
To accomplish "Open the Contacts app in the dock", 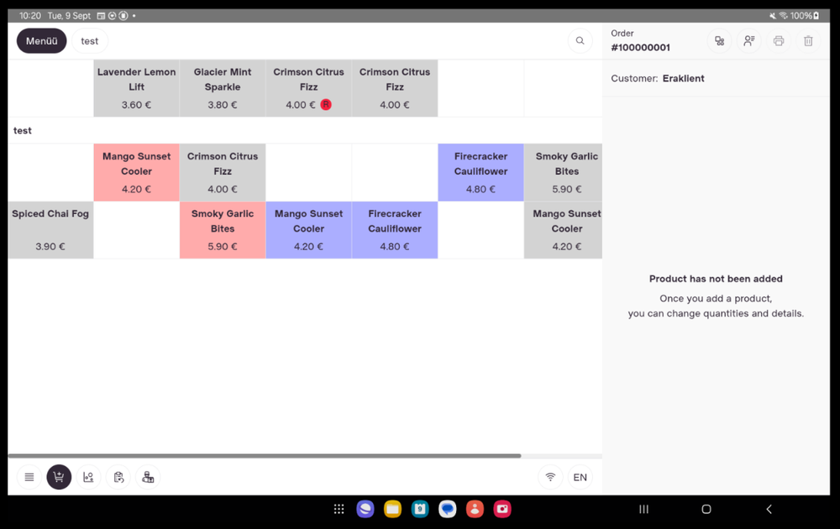I will pyautogui.click(x=475, y=509).
